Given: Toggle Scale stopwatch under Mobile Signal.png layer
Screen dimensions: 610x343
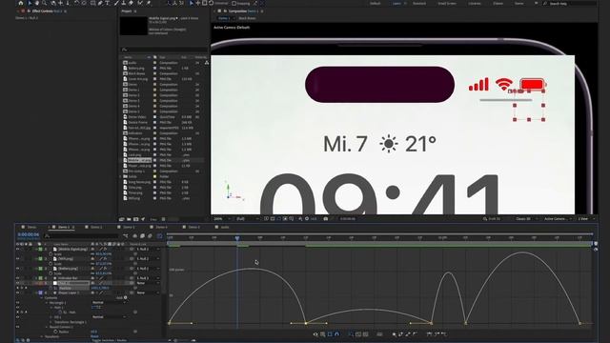Looking at the screenshot, I should (x=51, y=254).
